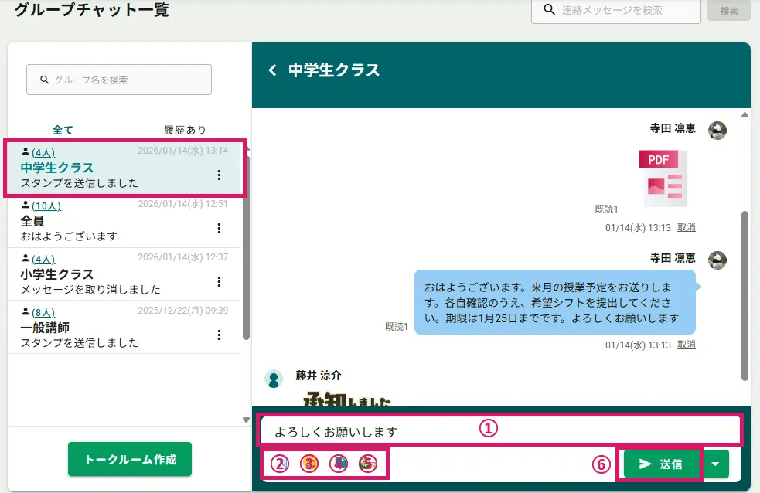Select the 全て tab
The width and height of the screenshot is (760, 493).
[63, 130]
